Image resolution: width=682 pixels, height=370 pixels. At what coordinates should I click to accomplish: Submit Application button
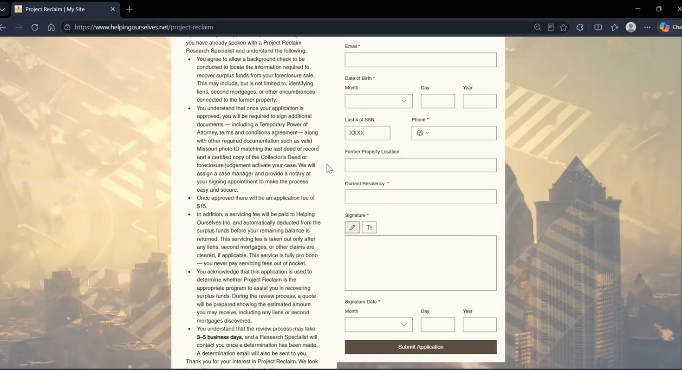pos(421,347)
